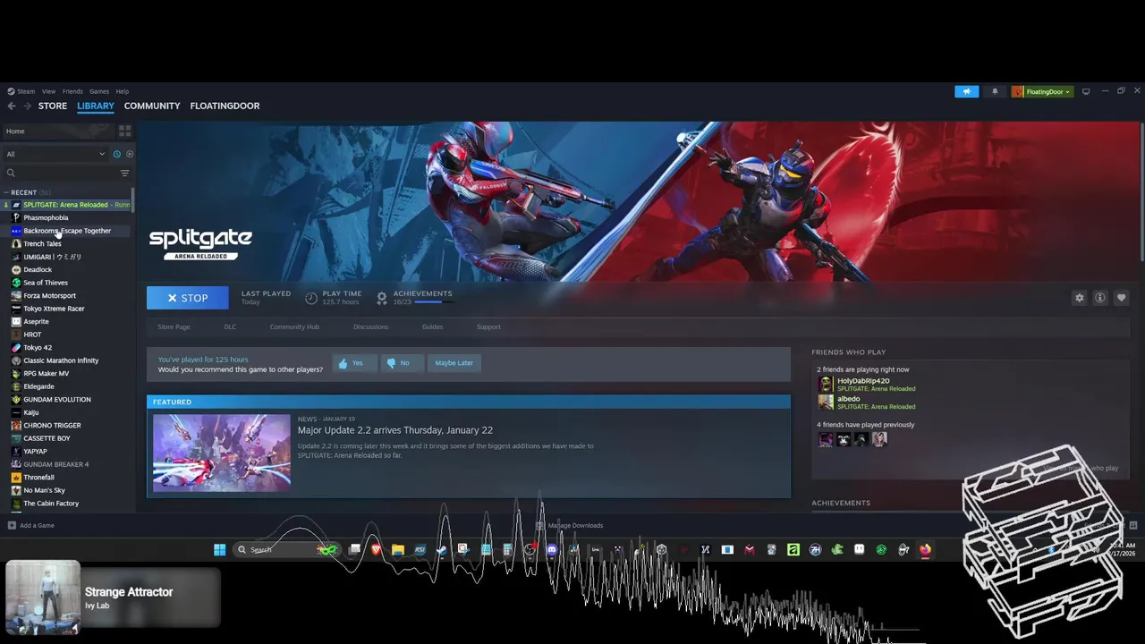
Task: Select Trench Tales in game list
Action: coord(42,243)
